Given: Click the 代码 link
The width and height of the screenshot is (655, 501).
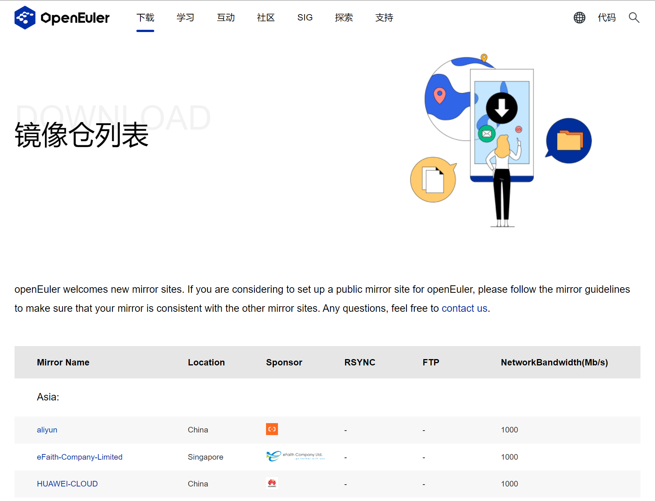Looking at the screenshot, I should click(x=607, y=18).
